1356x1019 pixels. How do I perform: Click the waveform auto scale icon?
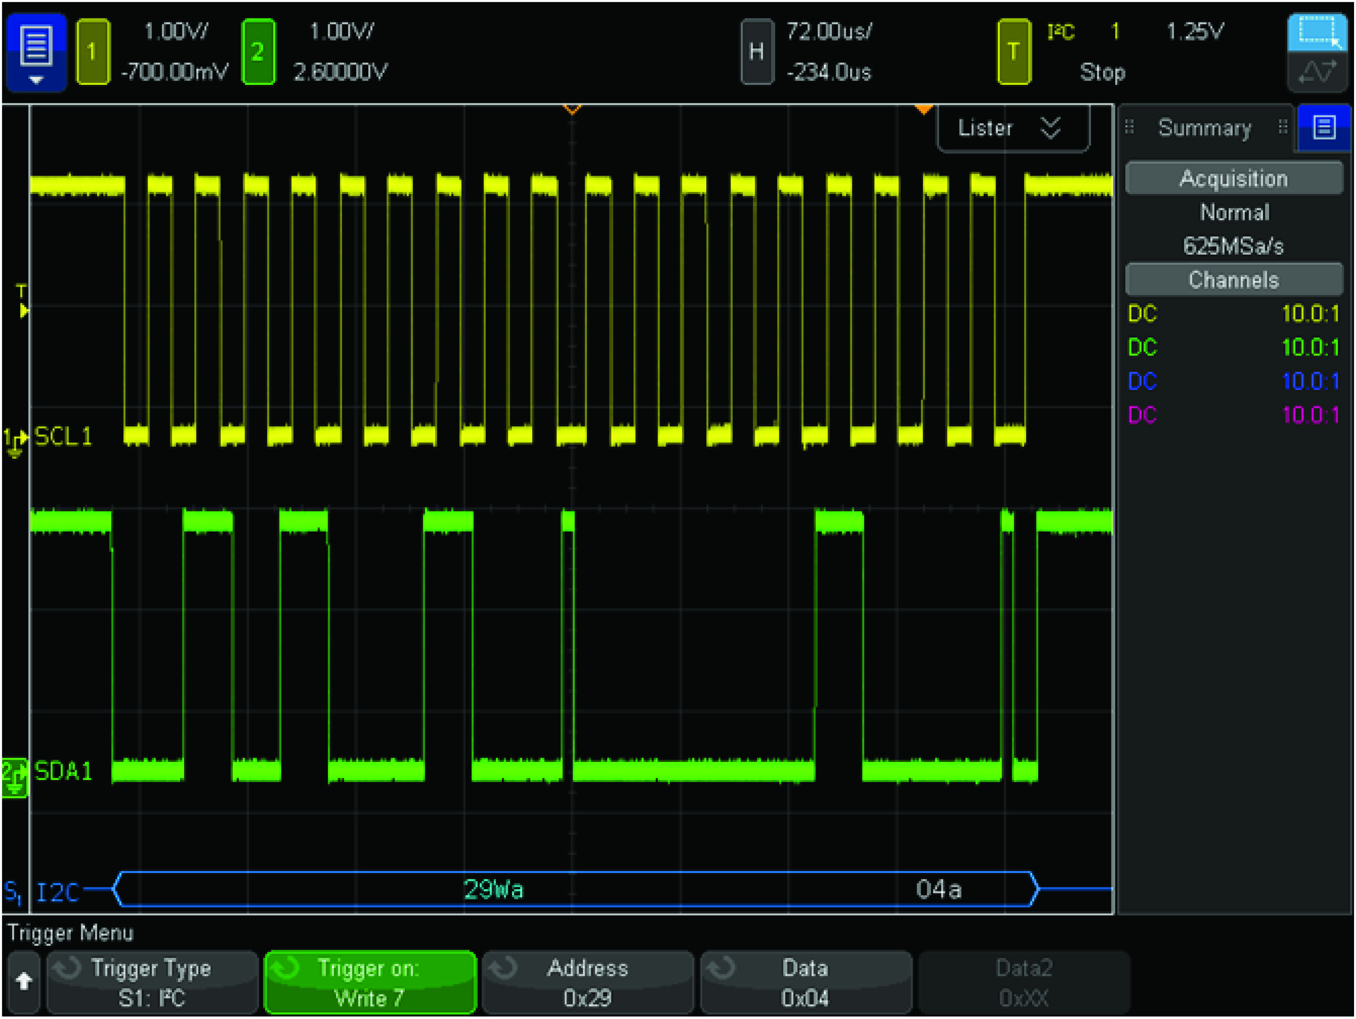1318,72
